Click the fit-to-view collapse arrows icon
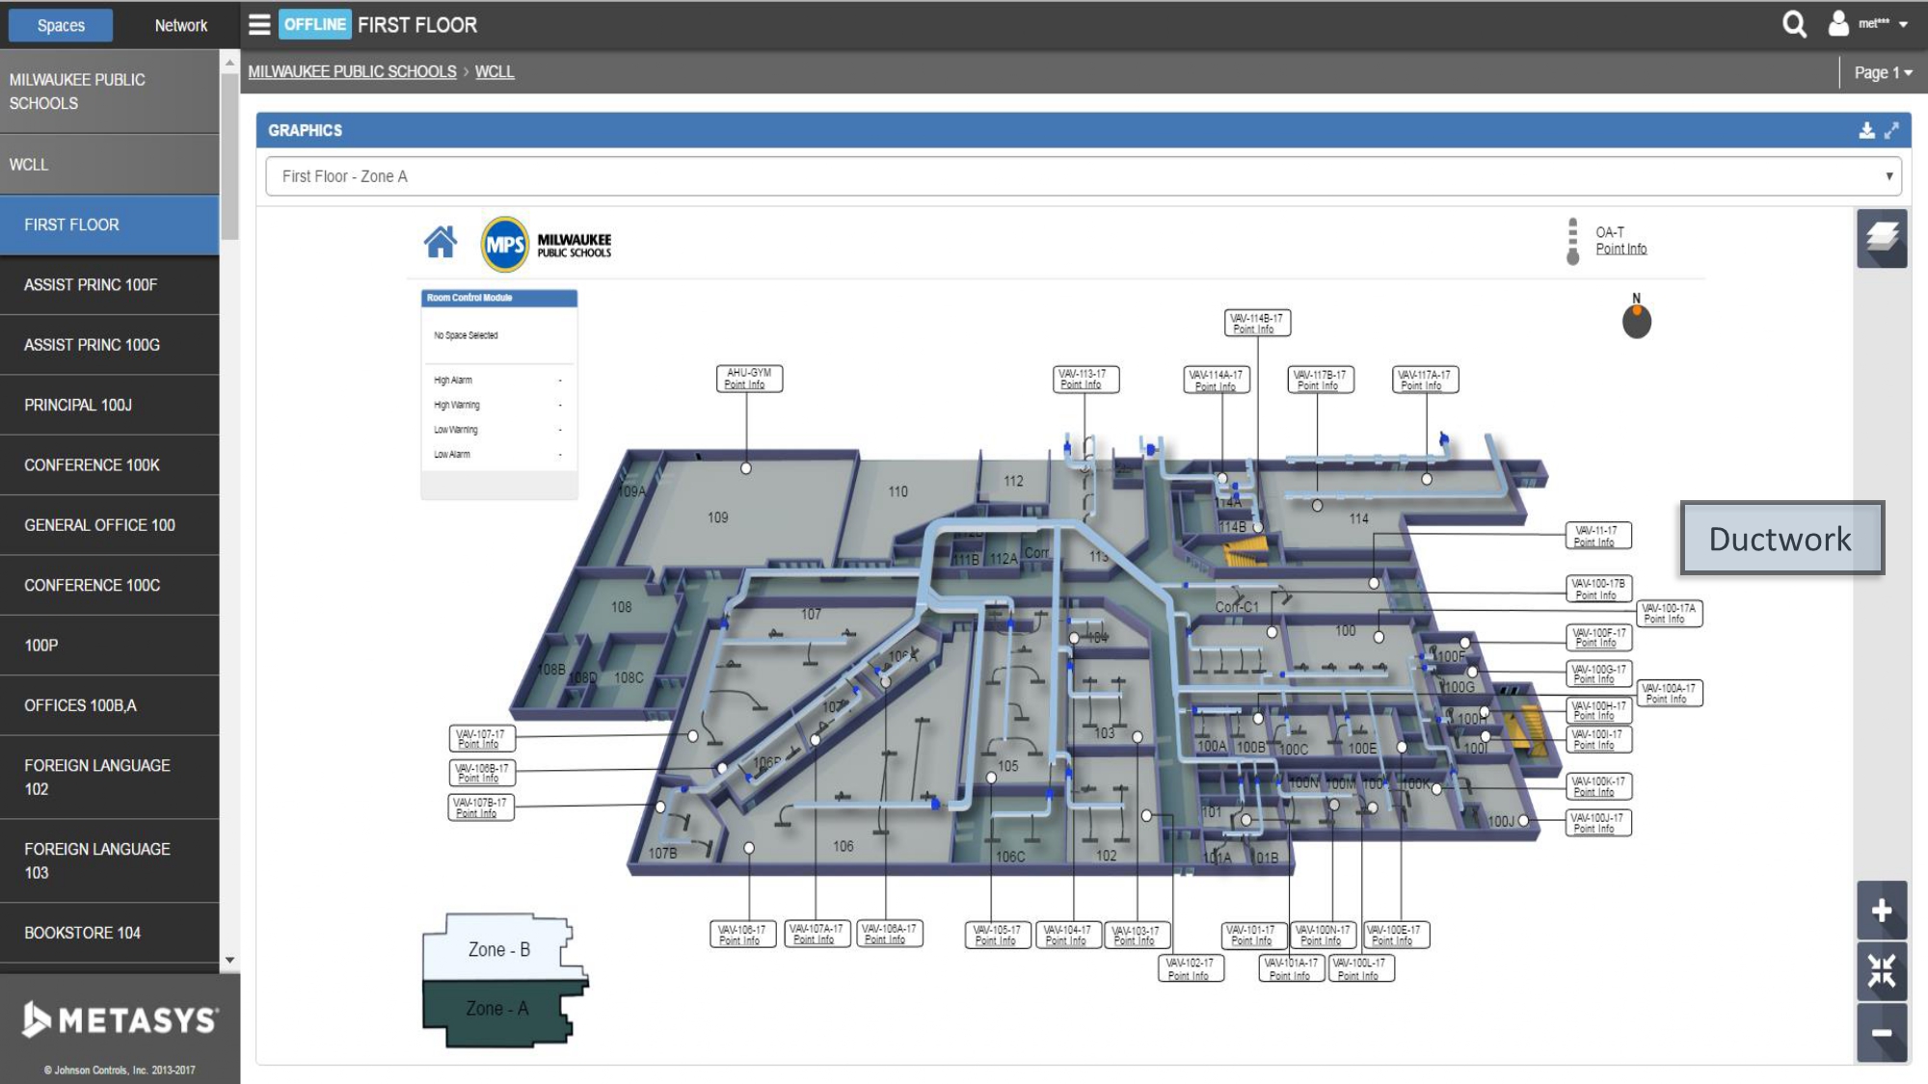 click(x=1881, y=971)
